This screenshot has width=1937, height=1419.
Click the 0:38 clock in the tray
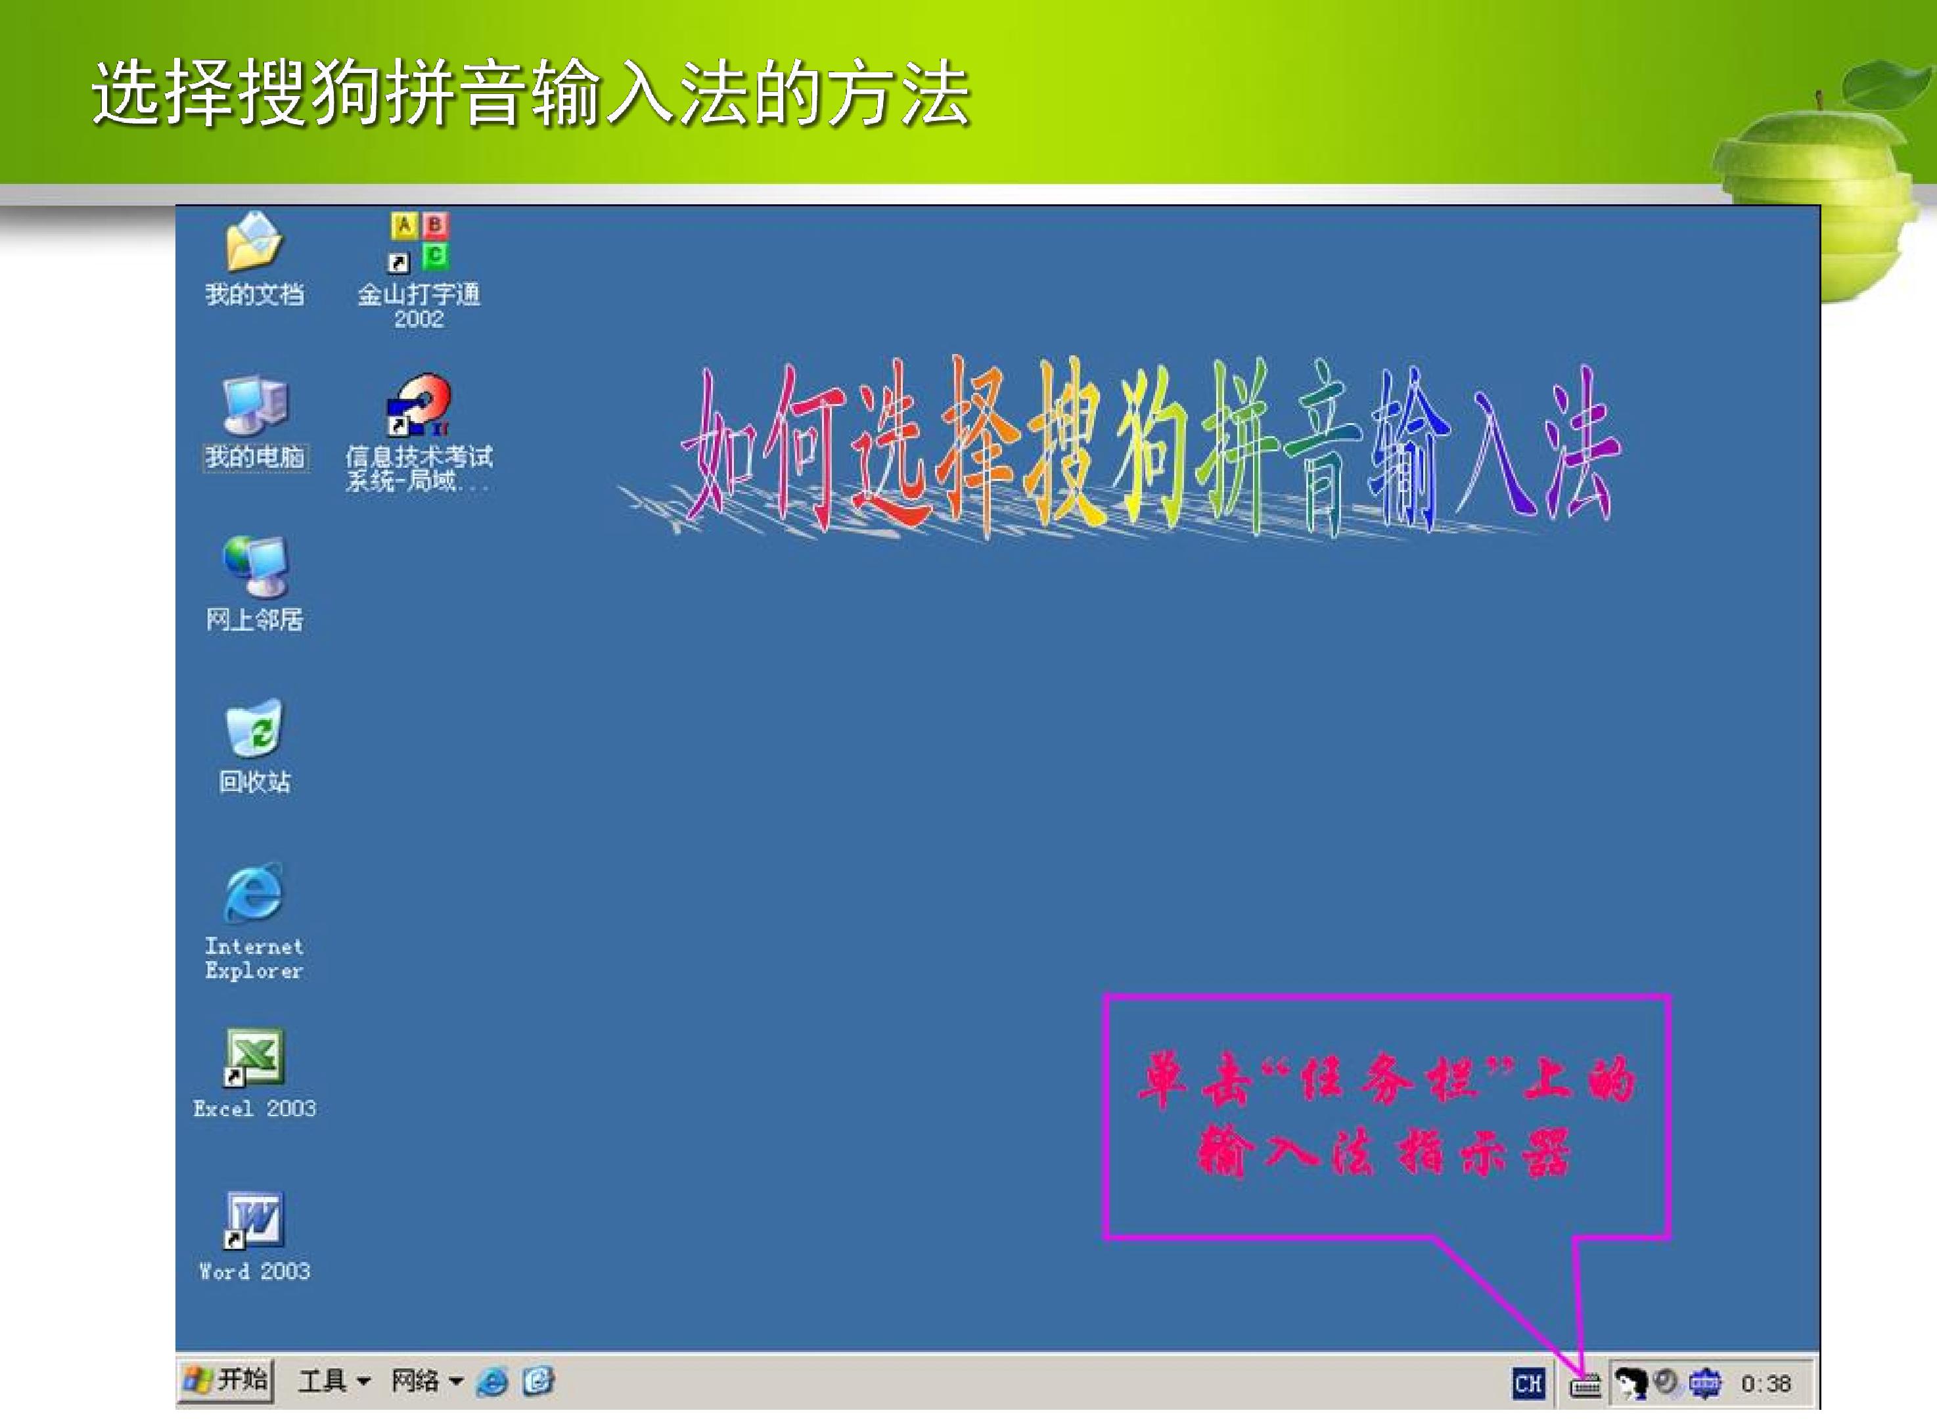[x=1766, y=1384]
